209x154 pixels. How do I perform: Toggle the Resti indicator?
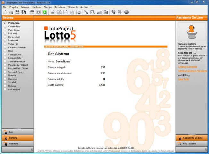(x=5, y=51)
